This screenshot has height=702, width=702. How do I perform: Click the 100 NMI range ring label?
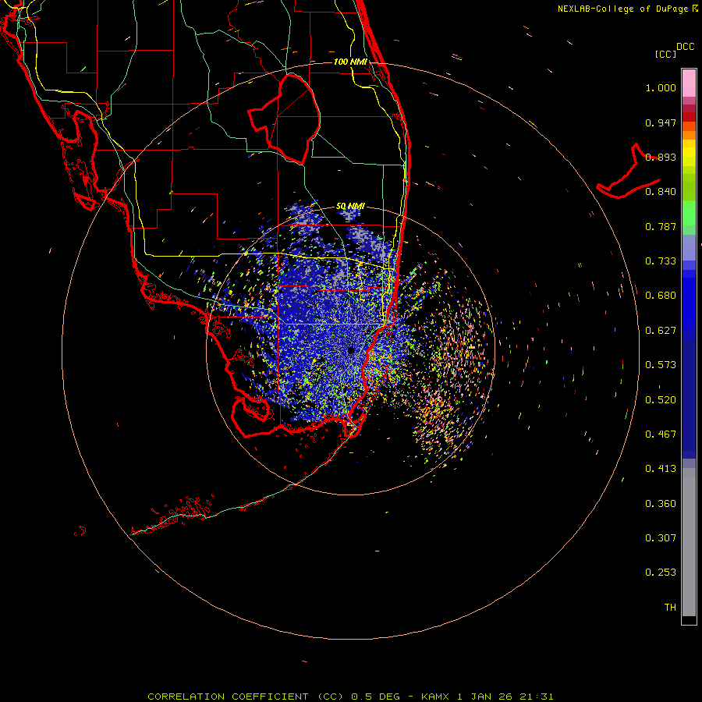[x=350, y=62]
